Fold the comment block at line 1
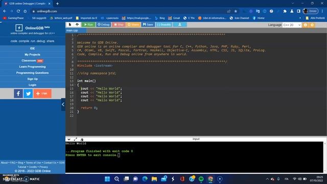This screenshot has height=184, width=327. point(75,35)
